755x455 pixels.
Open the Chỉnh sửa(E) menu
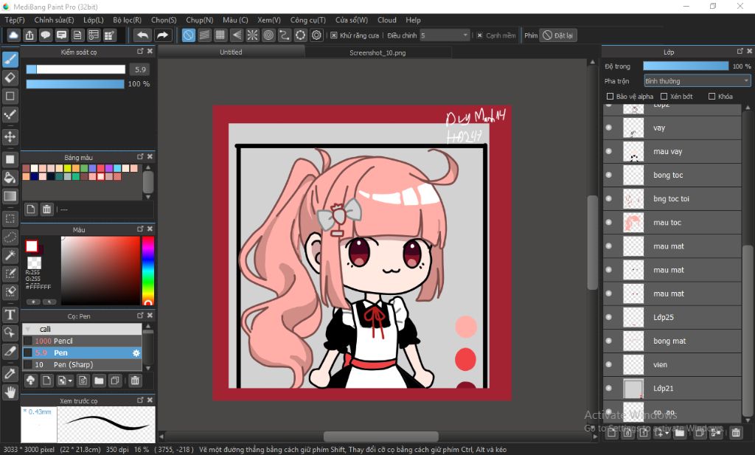tap(54, 20)
